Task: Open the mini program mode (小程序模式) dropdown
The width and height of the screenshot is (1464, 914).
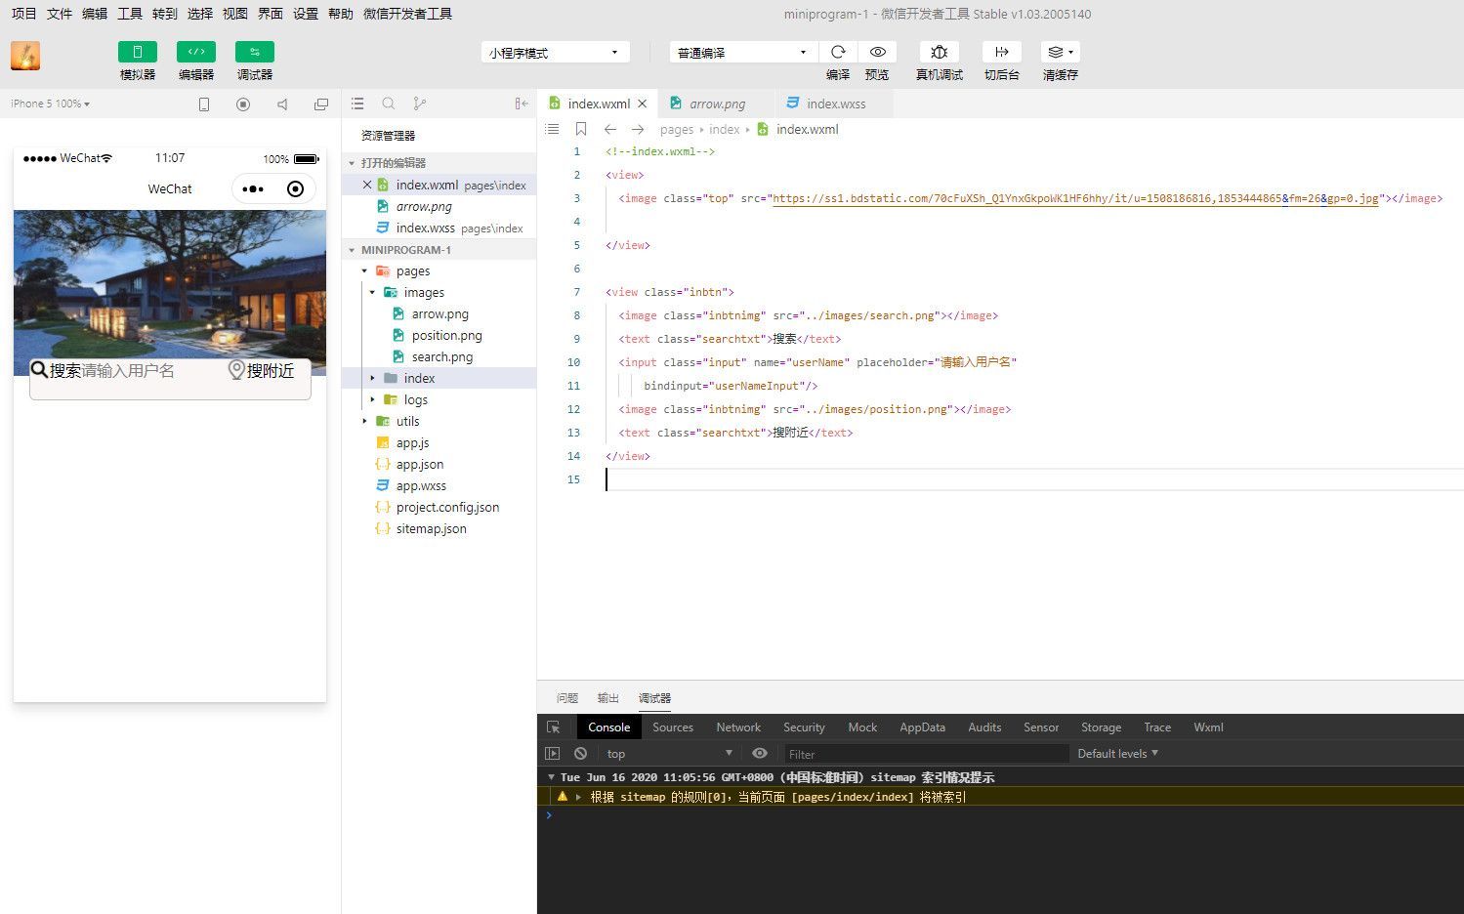Action: pos(556,53)
